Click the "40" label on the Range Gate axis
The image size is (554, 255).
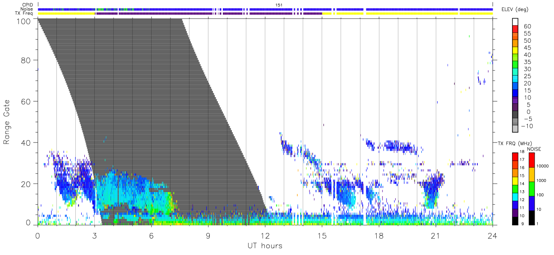coord(26,143)
